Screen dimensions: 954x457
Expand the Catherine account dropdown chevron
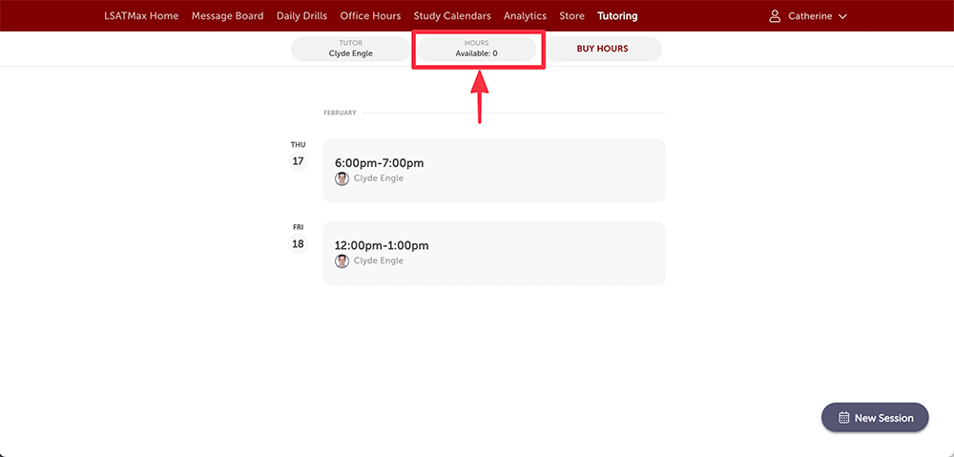pyautogui.click(x=842, y=16)
